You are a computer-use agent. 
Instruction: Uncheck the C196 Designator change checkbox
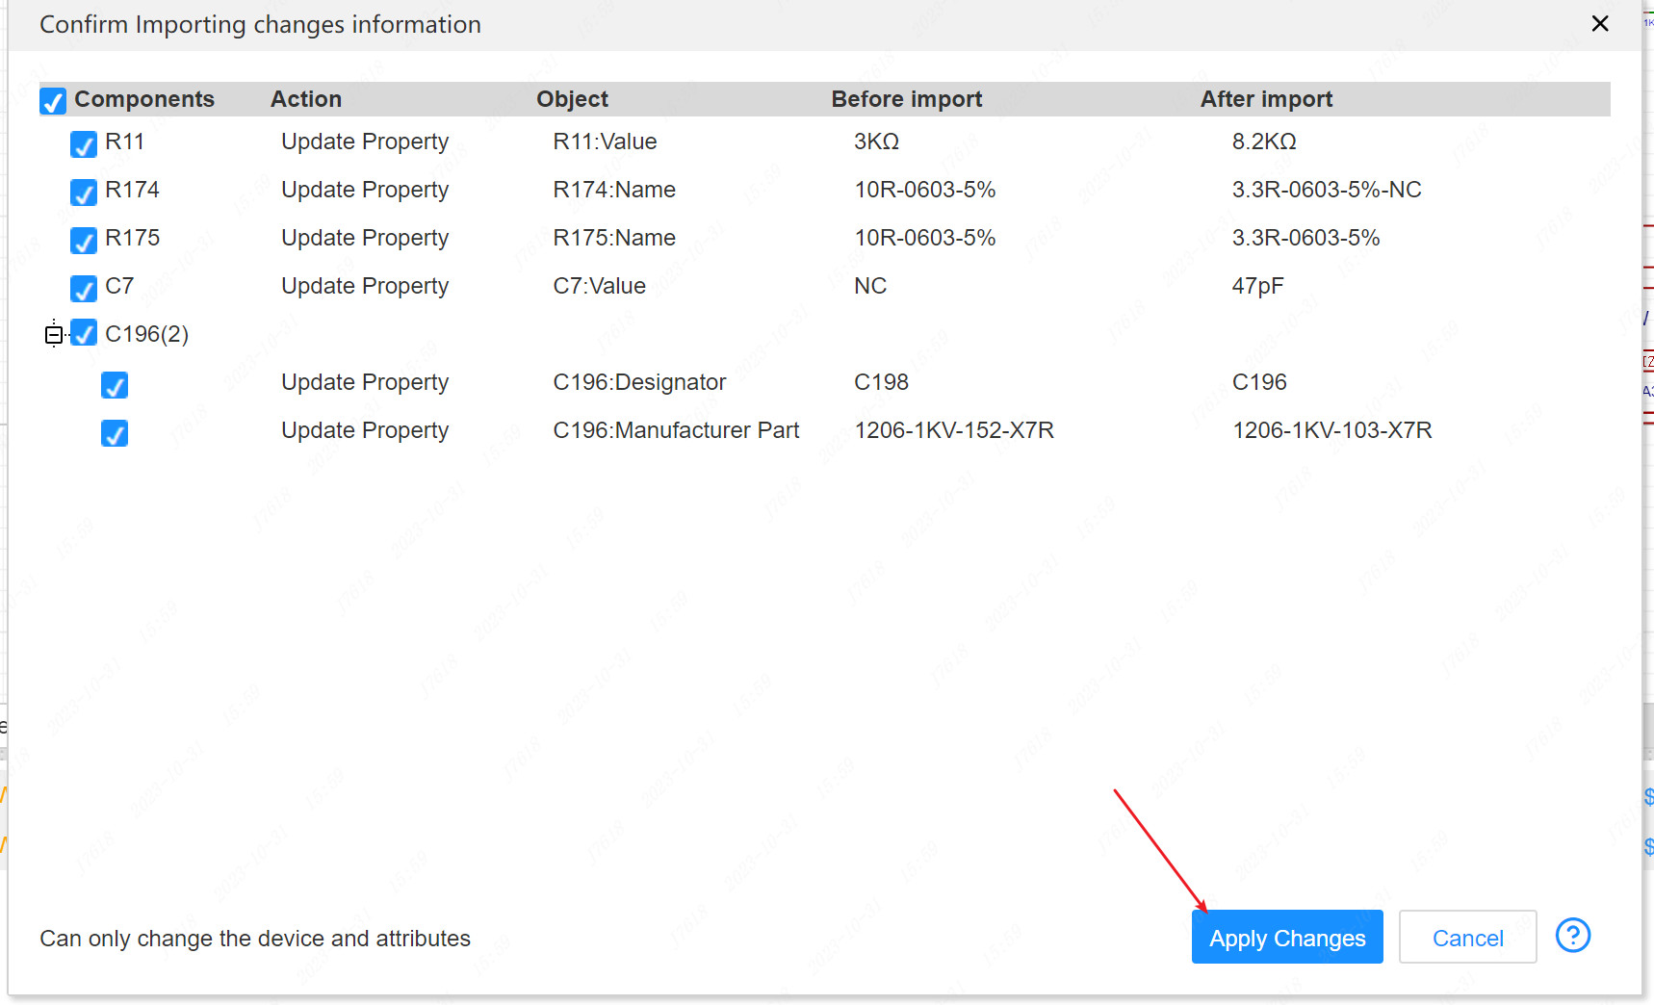pos(115,385)
